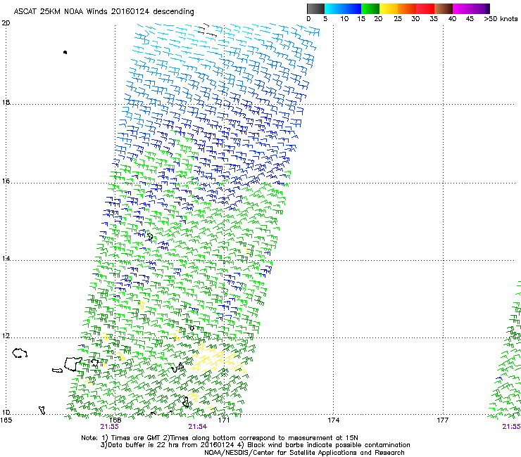Image resolution: width=521 pixels, height=457 pixels.
Task: Click the latitude label '20'
Action: click(6, 23)
